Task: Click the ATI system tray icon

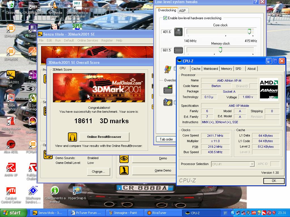Action: 254,213
